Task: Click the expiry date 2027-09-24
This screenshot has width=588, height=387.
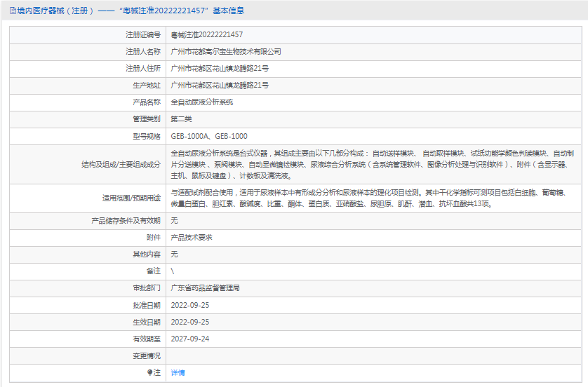Action: pos(189,339)
